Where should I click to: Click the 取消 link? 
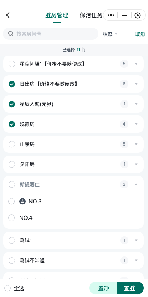(140, 34)
